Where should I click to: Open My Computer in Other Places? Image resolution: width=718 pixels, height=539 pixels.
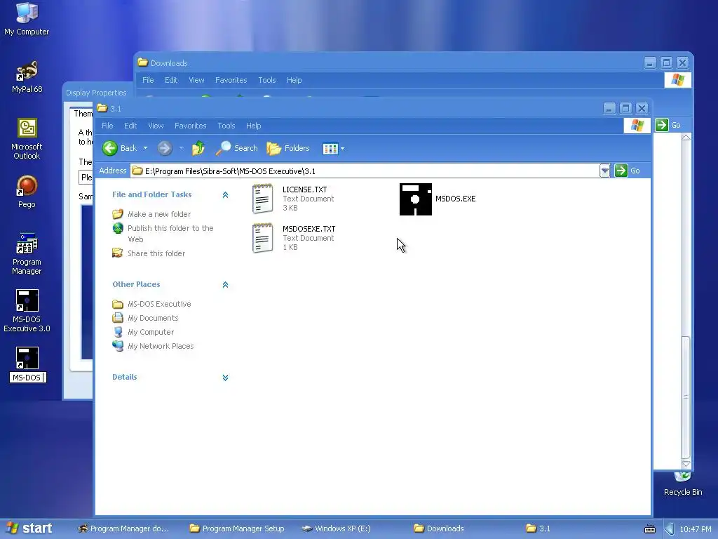tap(151, 332)
